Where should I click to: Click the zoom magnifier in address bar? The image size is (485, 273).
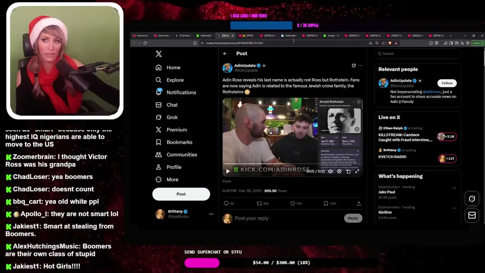pyautogui.click(x=377, y=43)
